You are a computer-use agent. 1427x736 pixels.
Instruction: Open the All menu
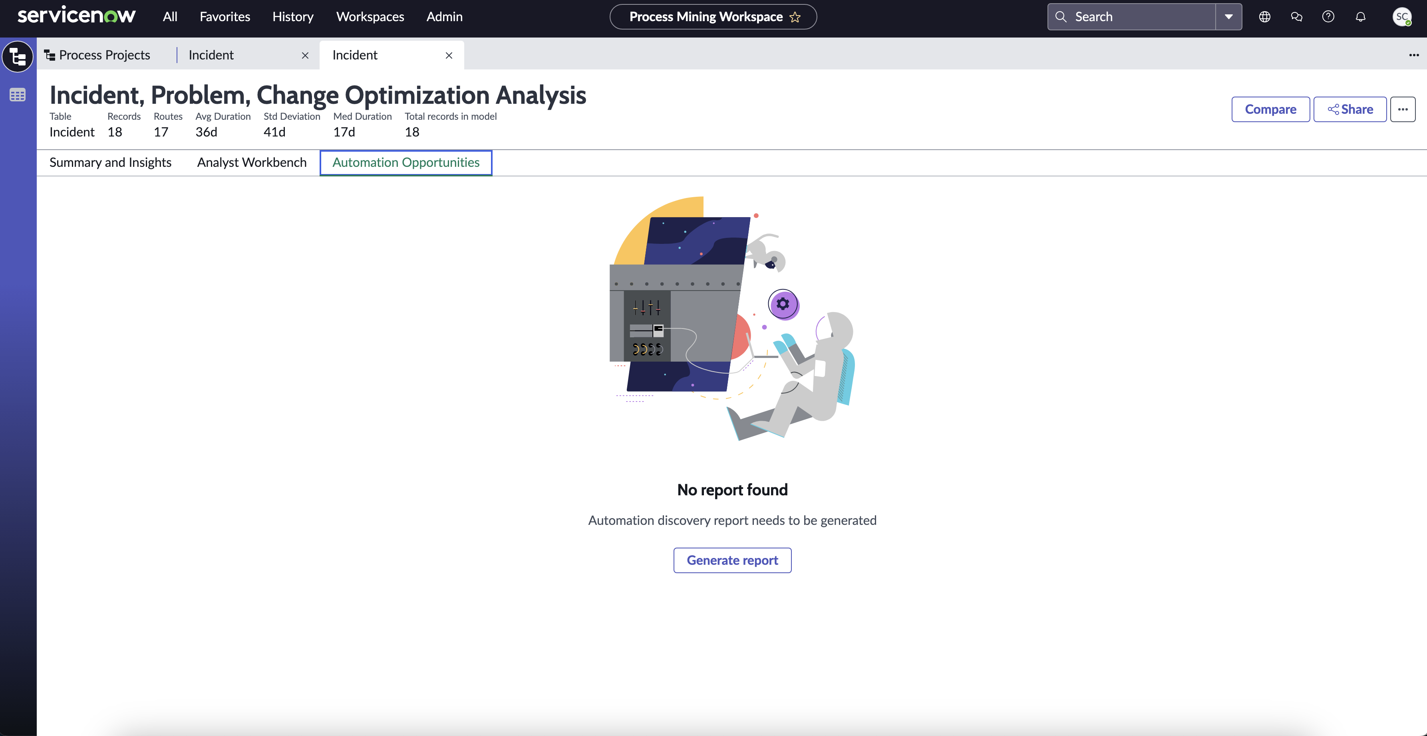point(170,17)
